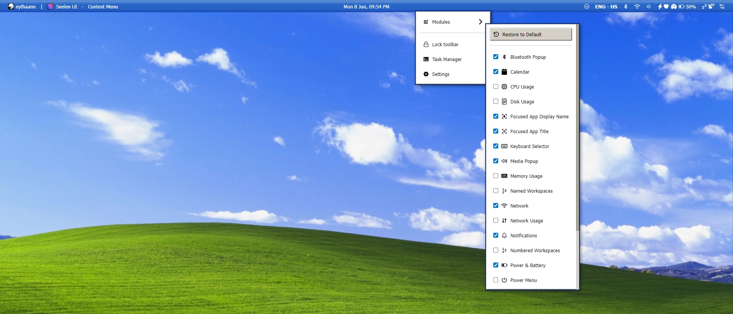
Task: Click the zZ sleep icon in toolbar
Action: click(x=704, y=7)
